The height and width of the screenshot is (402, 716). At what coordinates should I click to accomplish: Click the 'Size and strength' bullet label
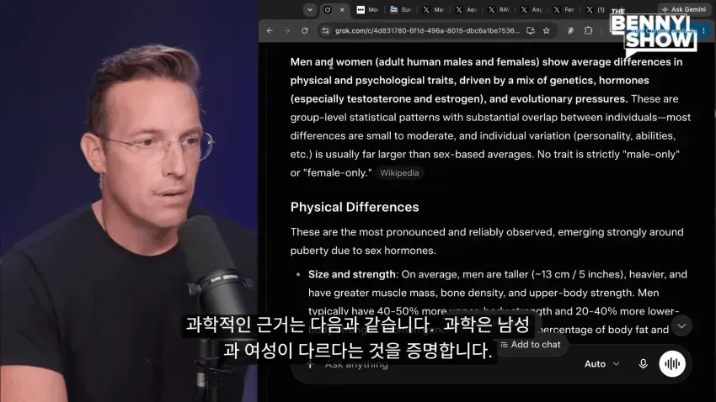(x=351, y=274)
